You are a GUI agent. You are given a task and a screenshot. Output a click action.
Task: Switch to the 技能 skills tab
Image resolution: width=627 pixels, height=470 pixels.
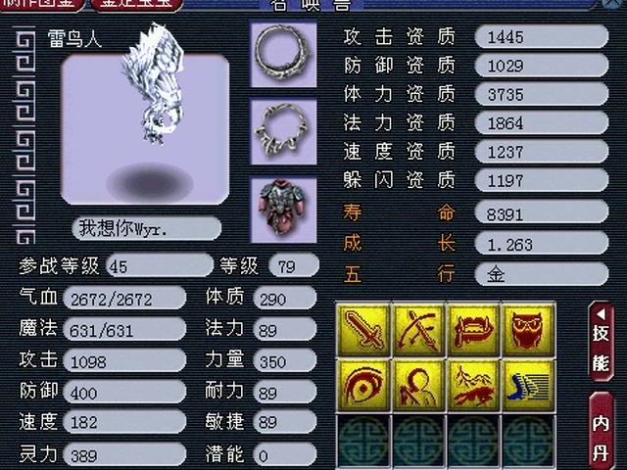(601, 342)
